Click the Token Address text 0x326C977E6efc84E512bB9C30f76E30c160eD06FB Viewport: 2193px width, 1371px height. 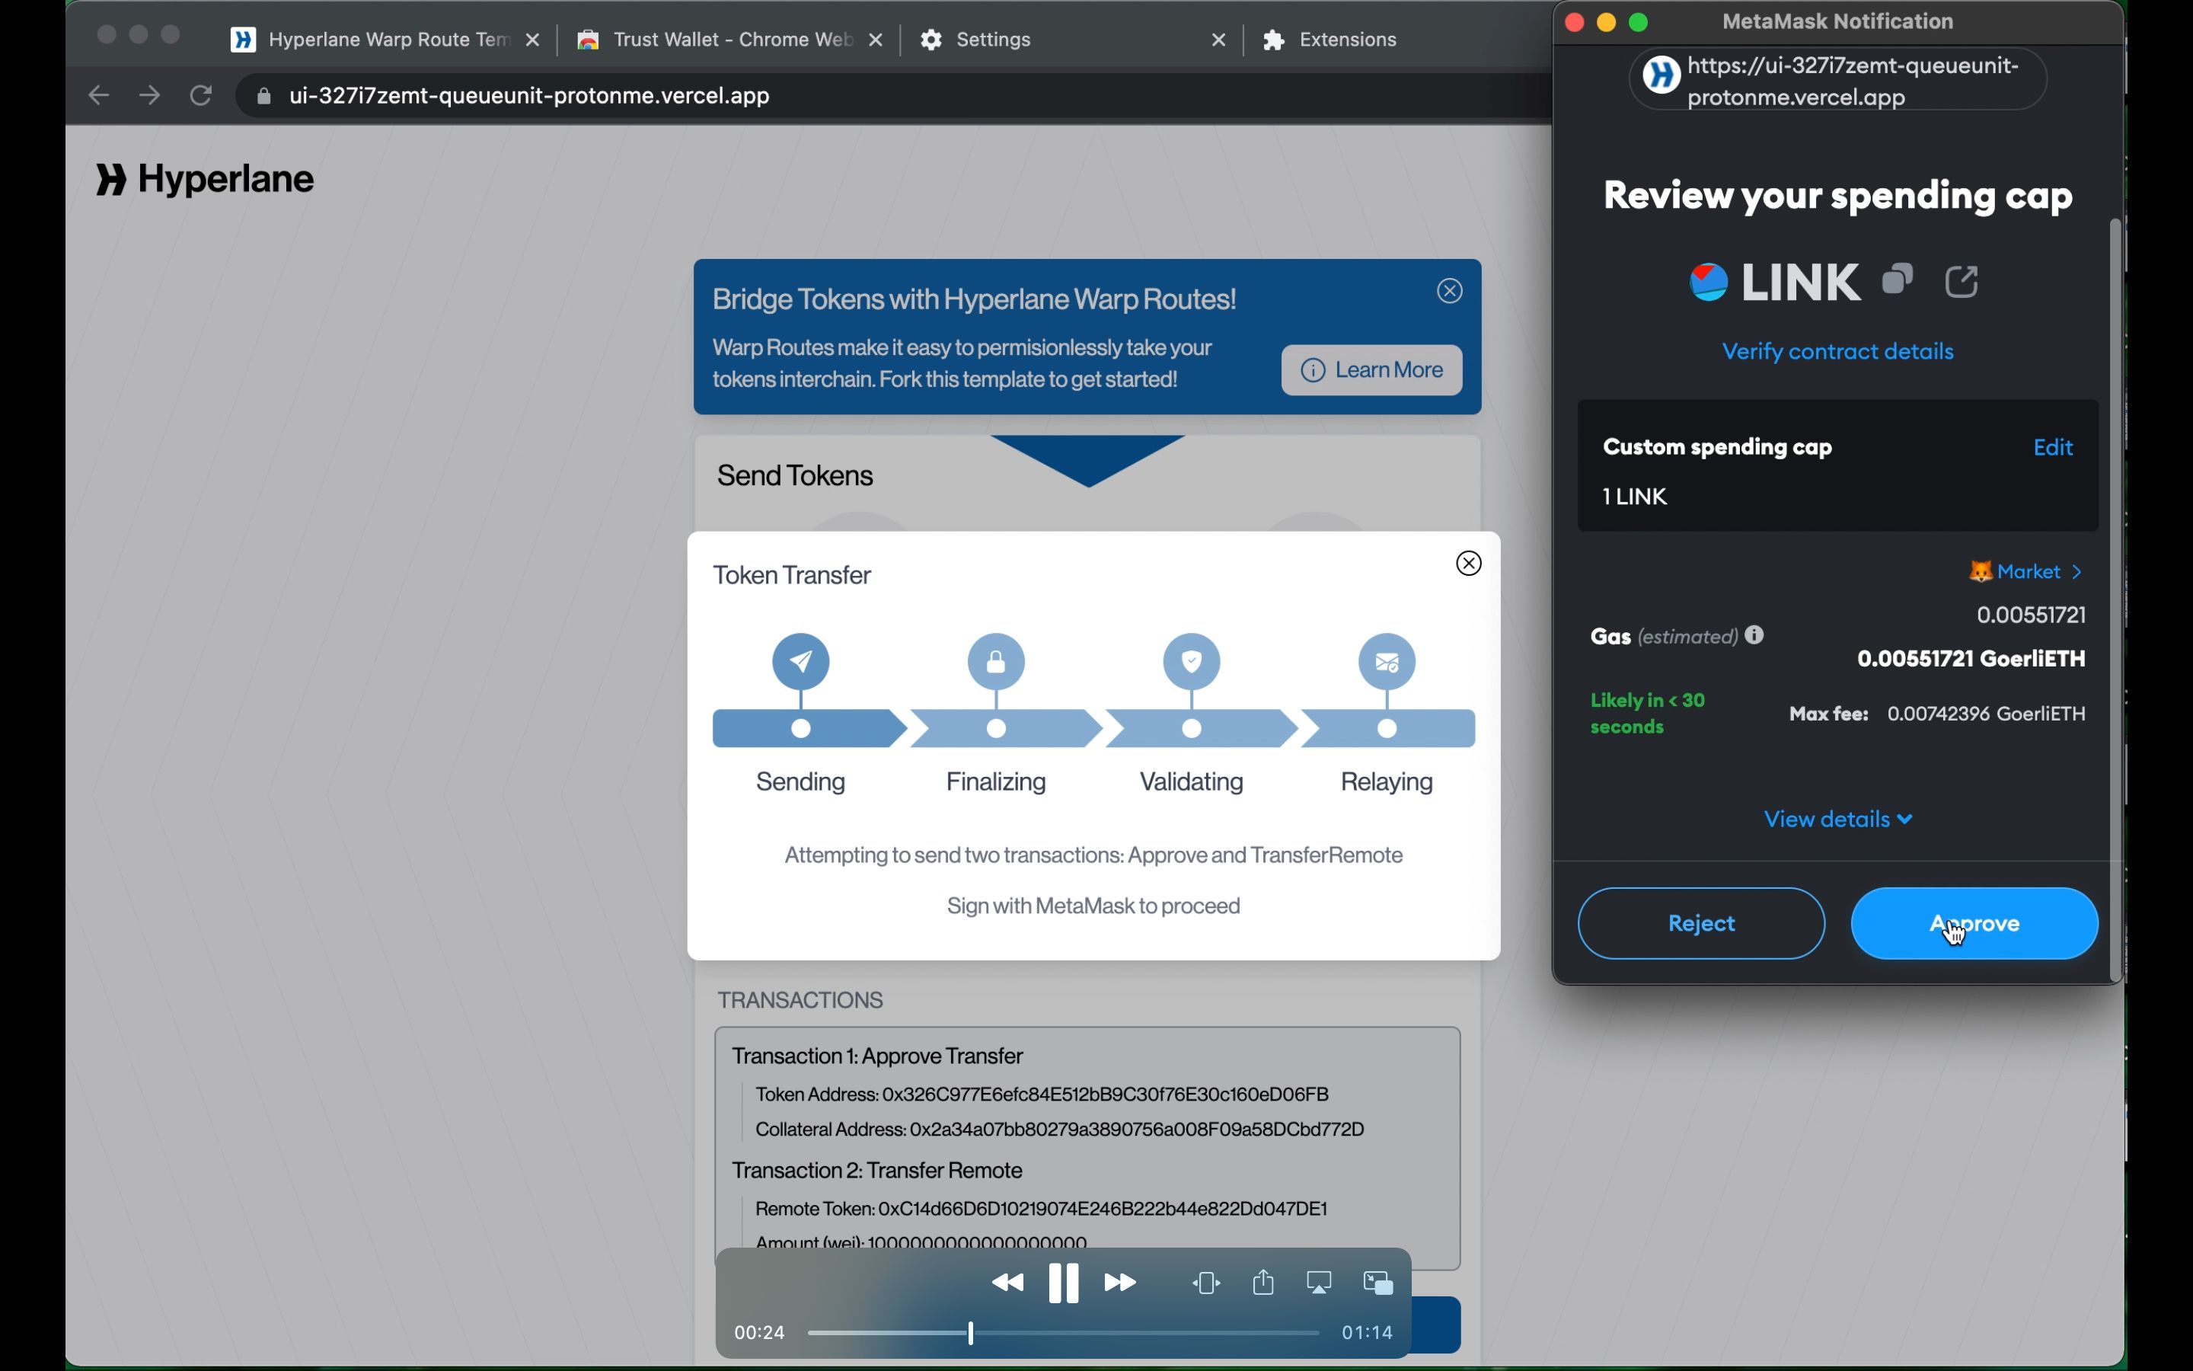click(x=1105, y=1095)
